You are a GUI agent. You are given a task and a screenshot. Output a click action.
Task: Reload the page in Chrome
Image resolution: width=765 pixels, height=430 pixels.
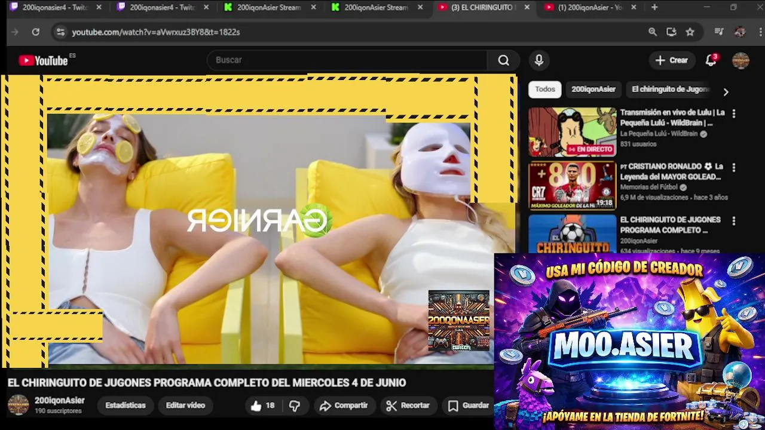[35, 32]
